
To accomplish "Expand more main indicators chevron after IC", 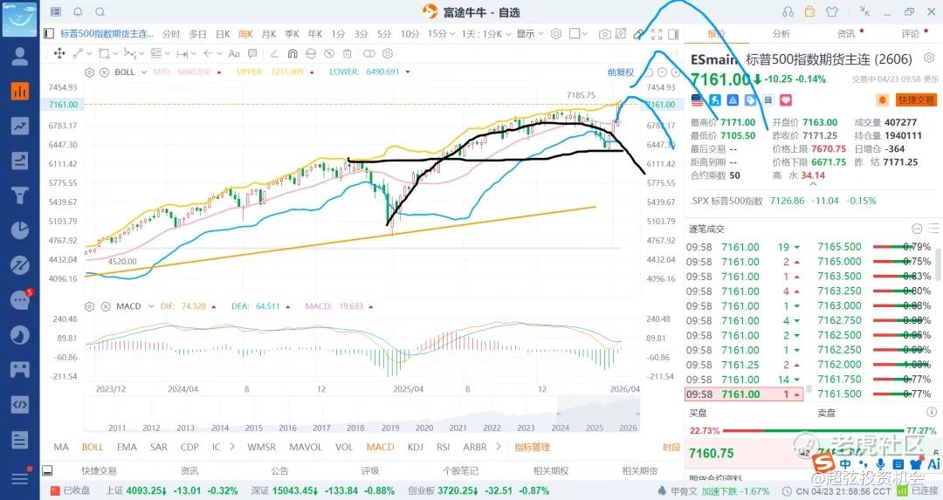I will point(233,447).
